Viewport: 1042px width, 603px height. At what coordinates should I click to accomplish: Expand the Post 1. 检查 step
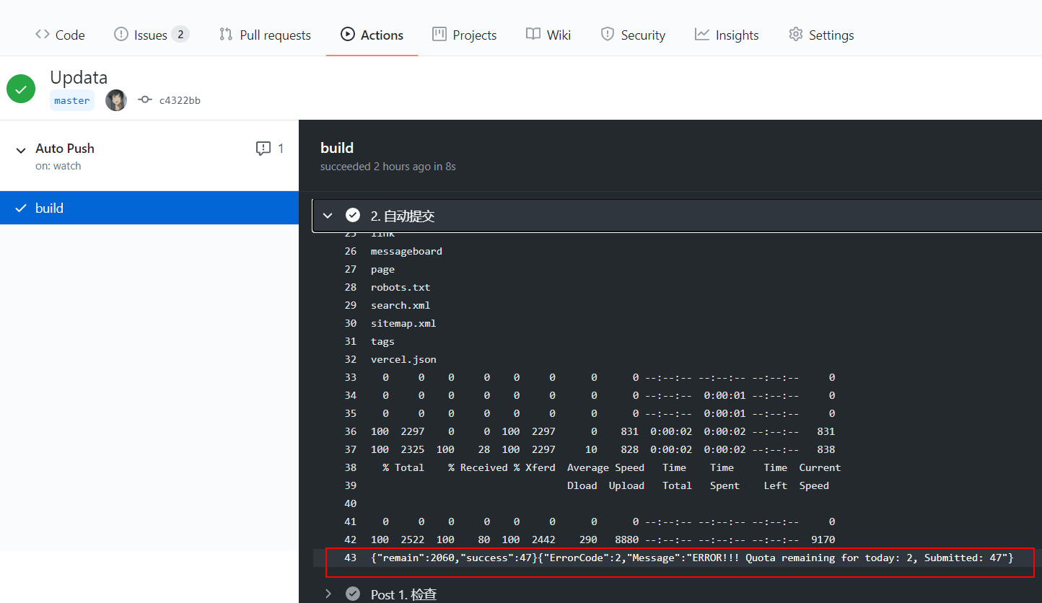tap(328, 594)
